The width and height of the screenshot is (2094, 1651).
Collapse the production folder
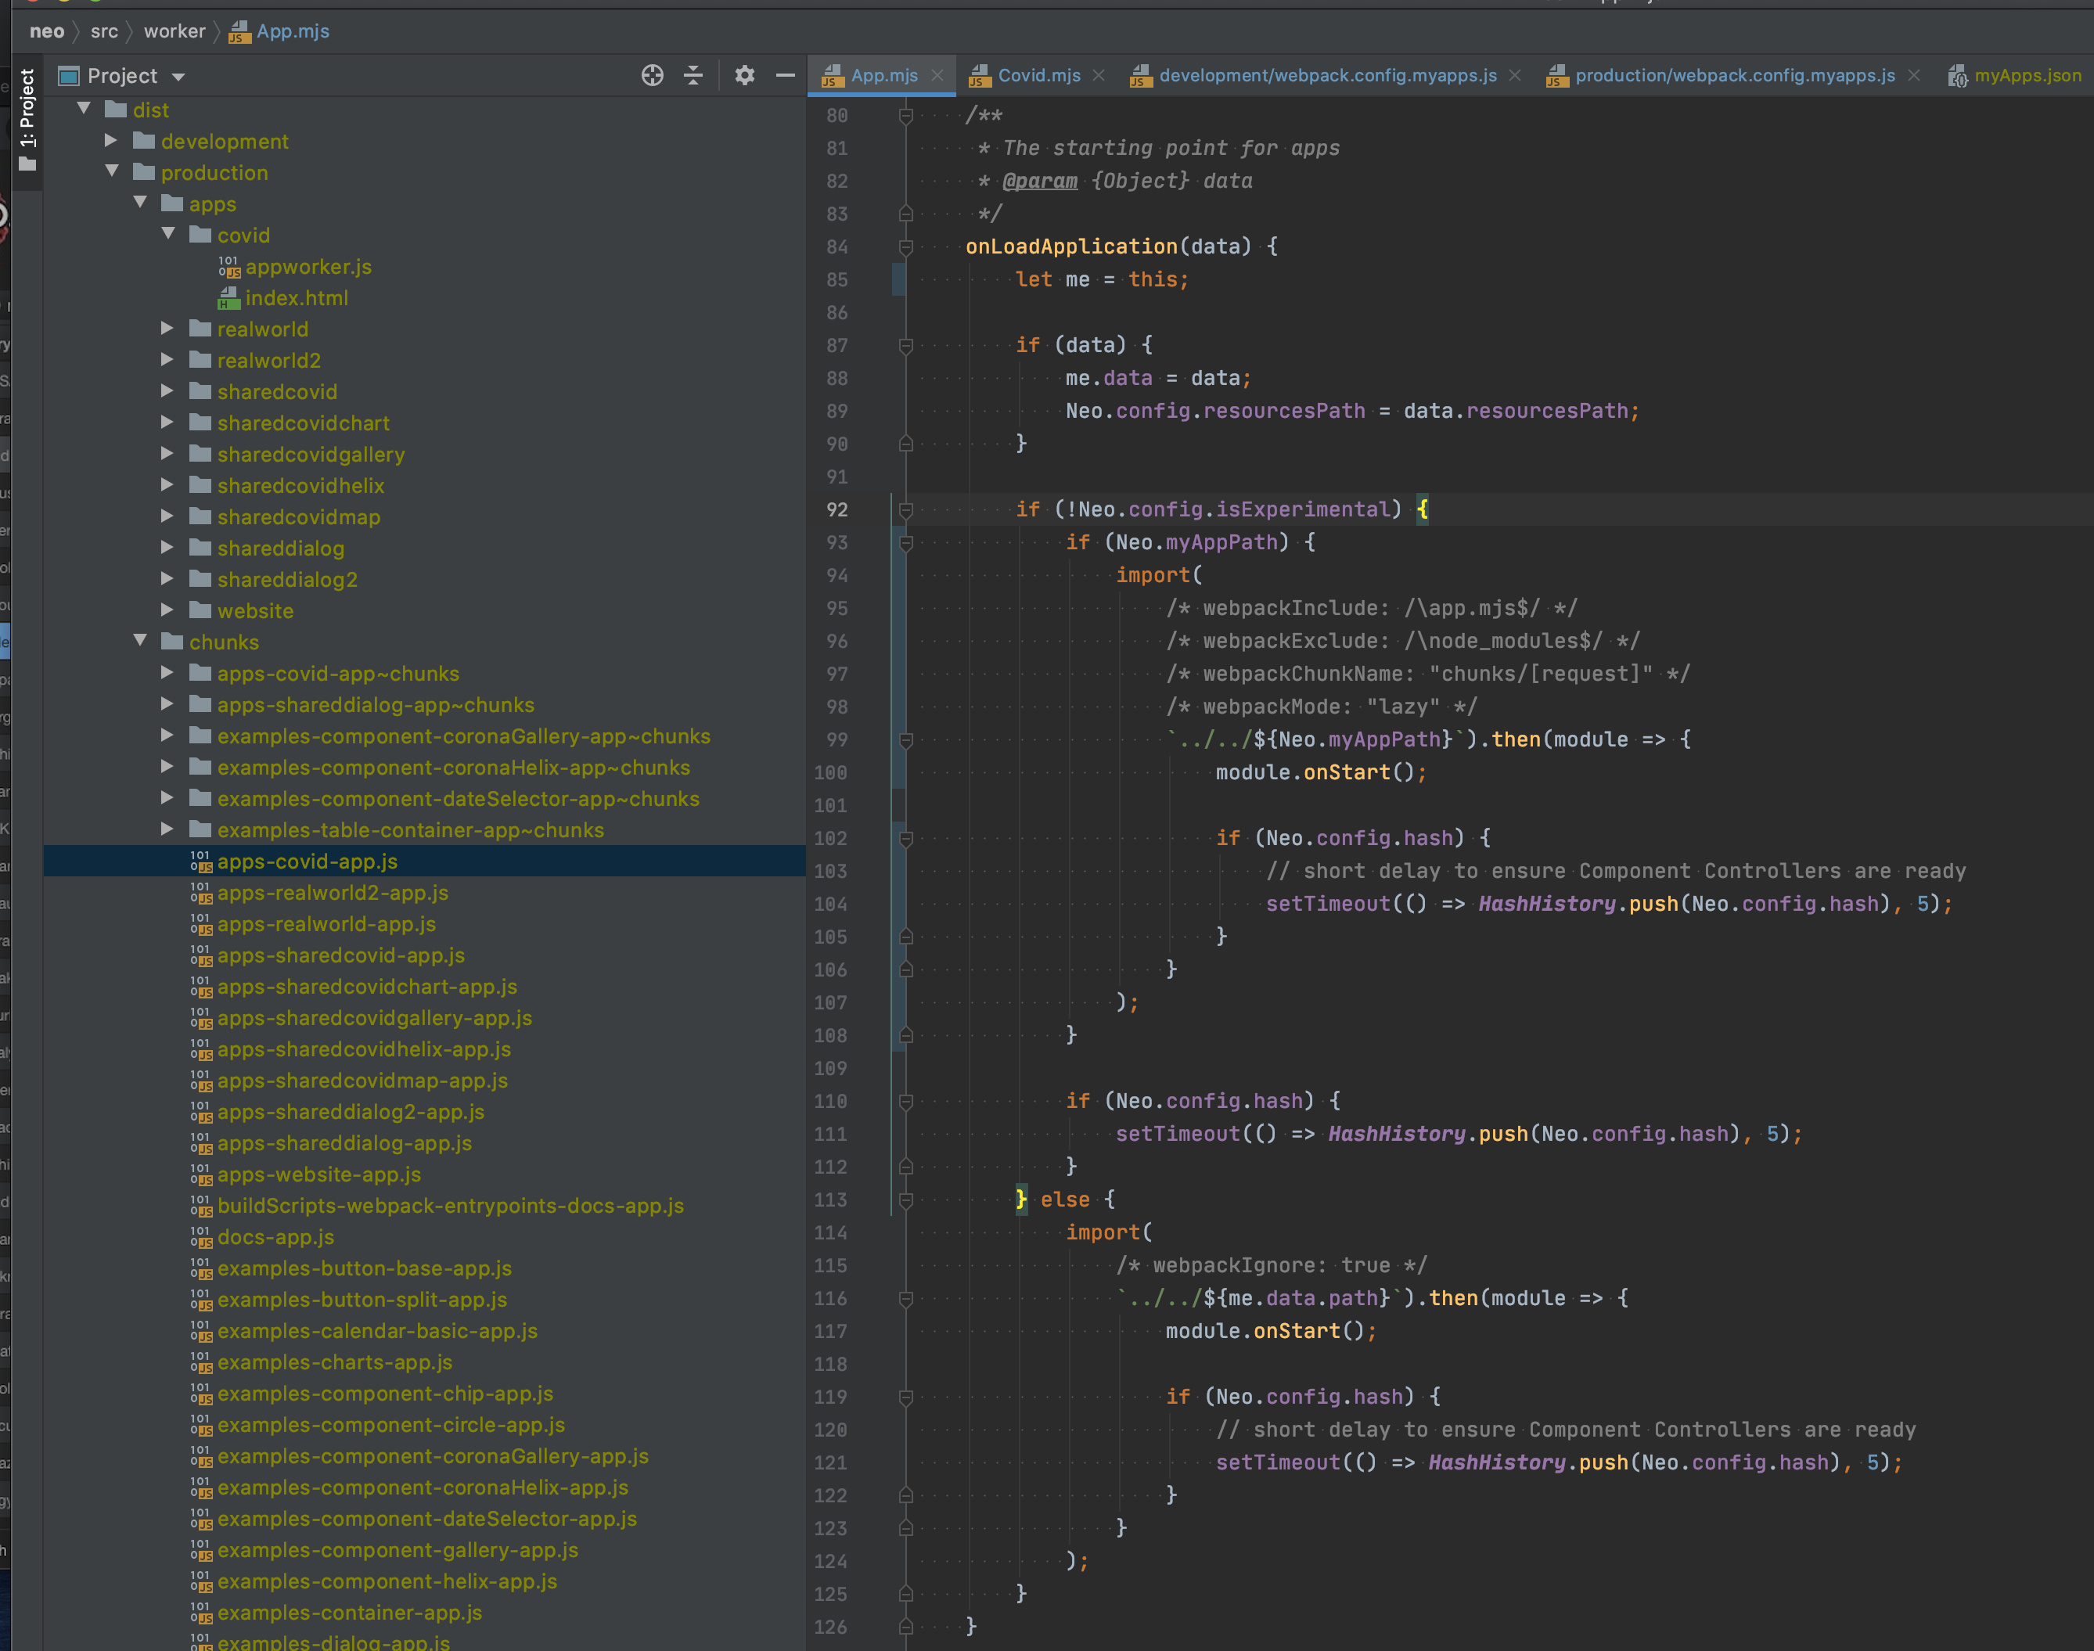[112, 172]
